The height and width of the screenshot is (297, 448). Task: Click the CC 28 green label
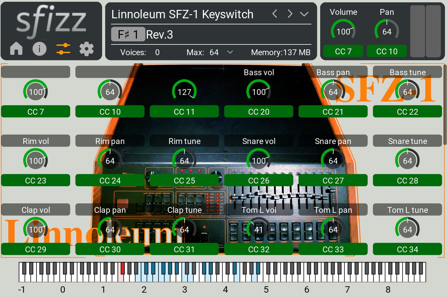[x=407, y=180]
